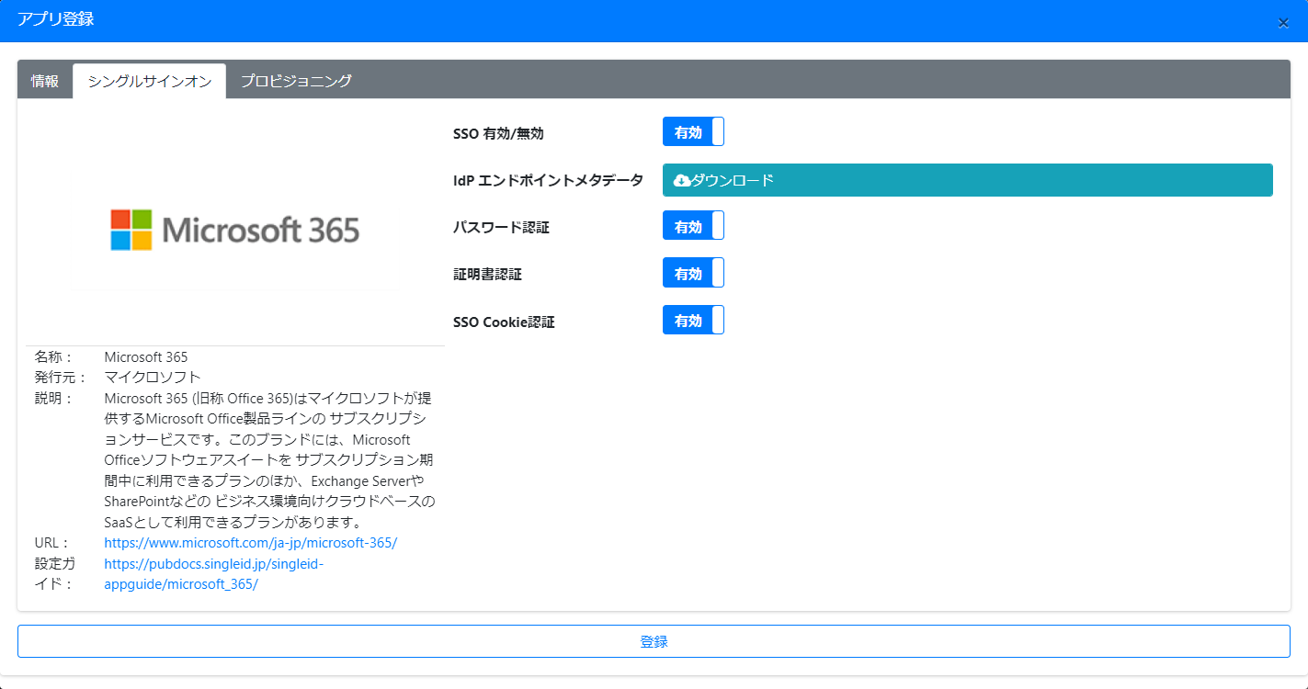Click the 設定ガイド field label
Viewport: 1308px width, 689px height.
[x=54, y=574]
